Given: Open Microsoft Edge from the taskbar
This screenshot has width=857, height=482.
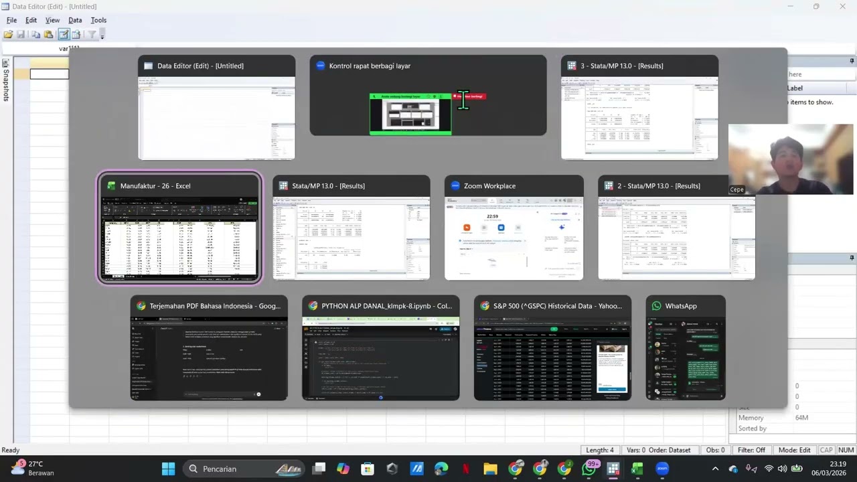Looking at the screenshot, I should [x=441, y=469].
